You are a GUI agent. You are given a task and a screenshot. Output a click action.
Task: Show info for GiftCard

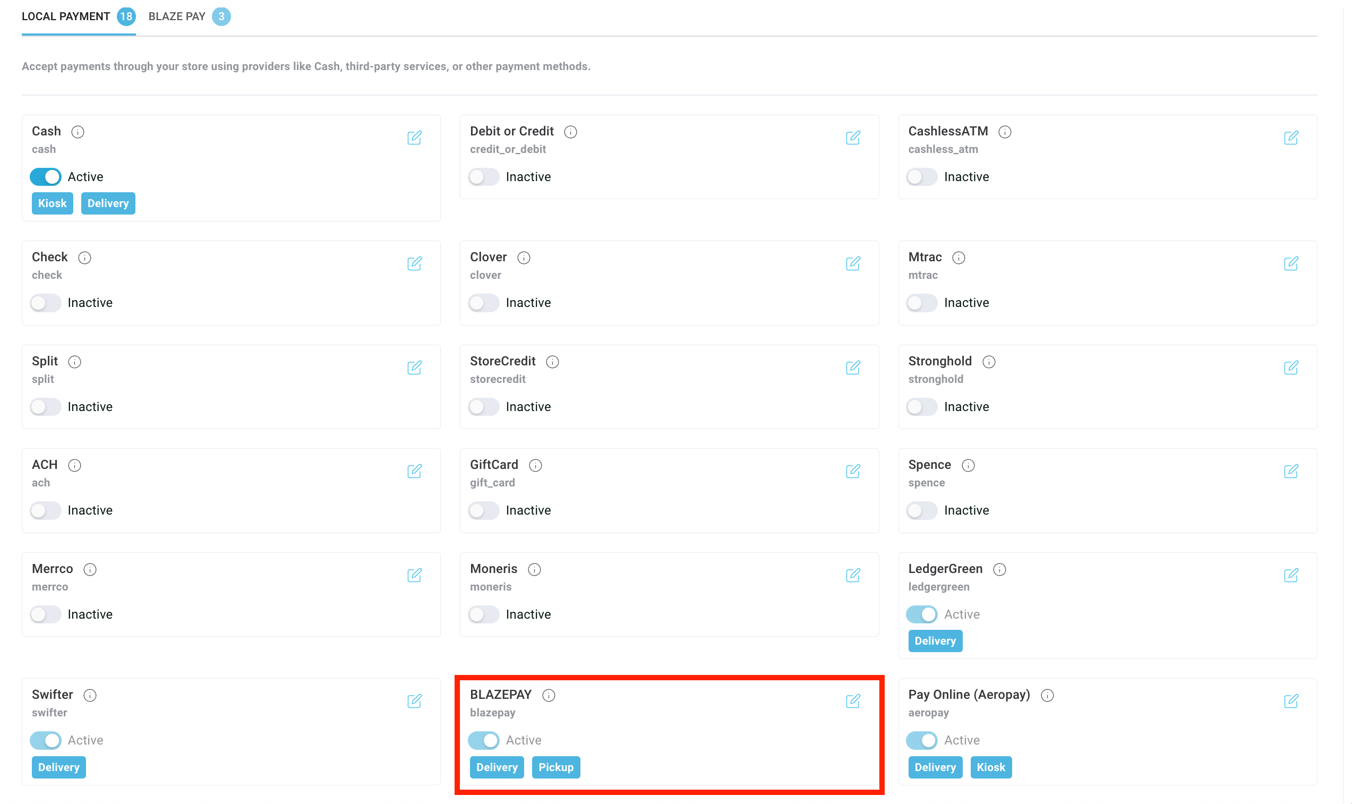pyautogui.click(x=536, y=465)
